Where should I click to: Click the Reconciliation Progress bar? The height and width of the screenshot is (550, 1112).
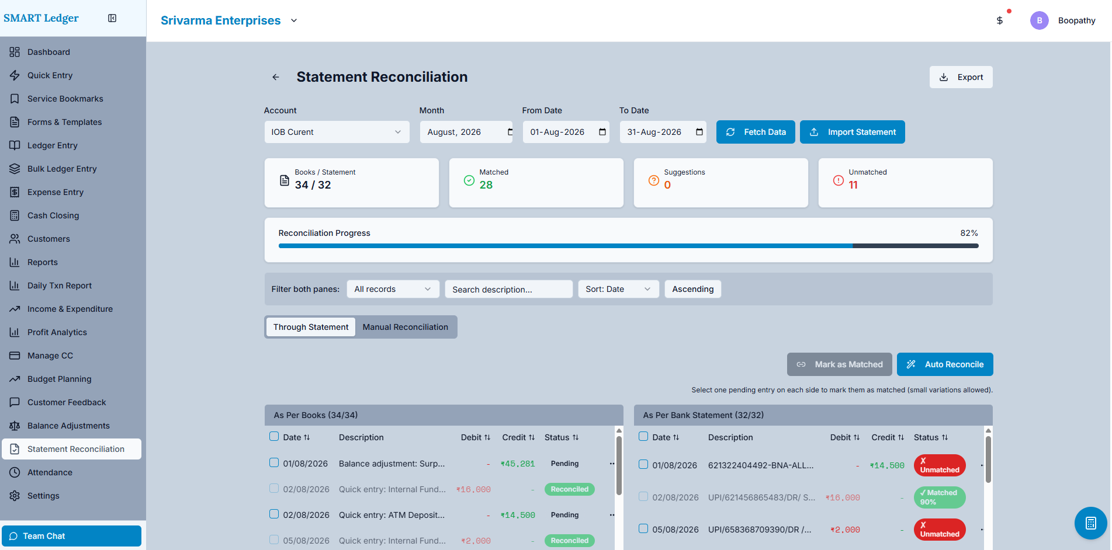[629, 246]
